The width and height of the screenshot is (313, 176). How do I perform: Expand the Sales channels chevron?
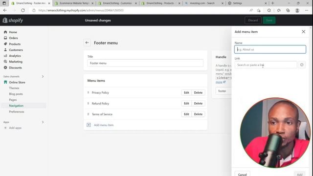click(x=43, y=76)
